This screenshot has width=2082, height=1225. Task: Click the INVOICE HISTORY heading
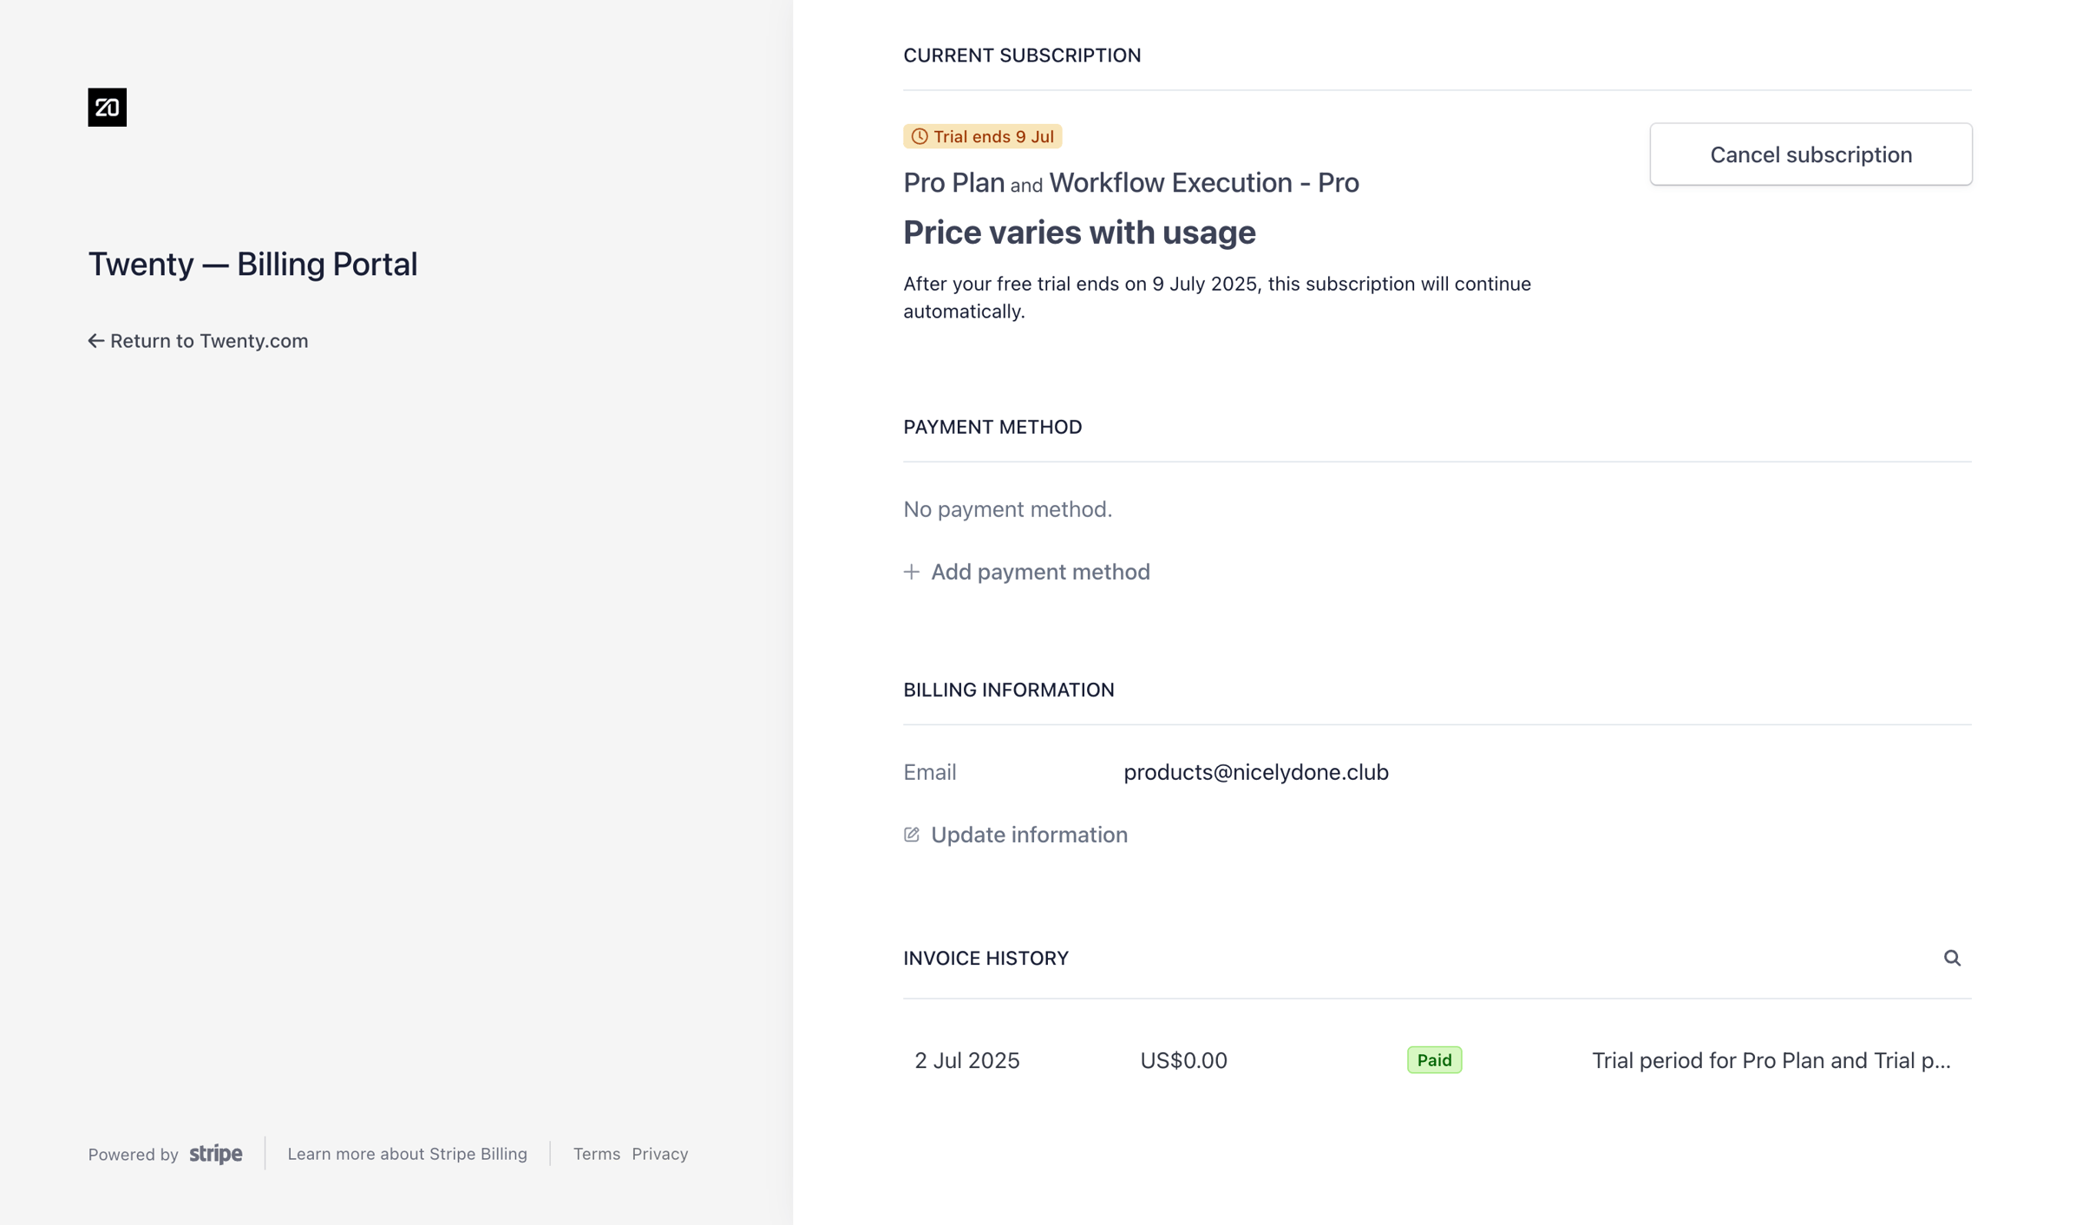(x=985, y=958)
